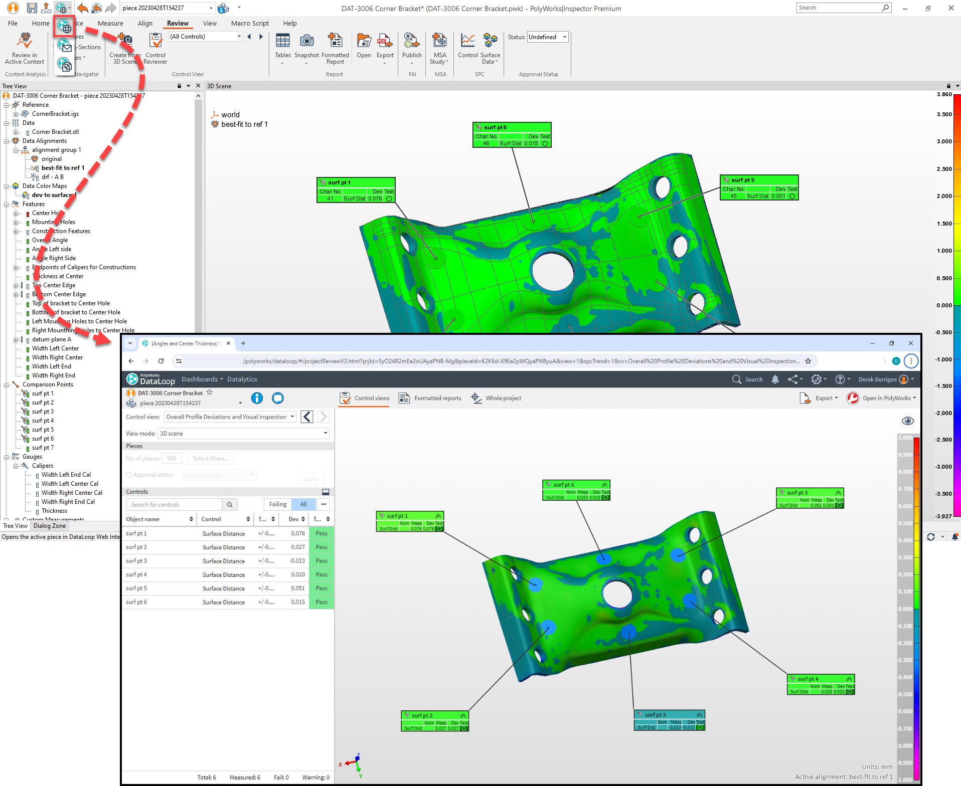Launch the MSA Study tool
Image resolution: width=961 pixels, height=786 pixels.
(x=440, y=49)
